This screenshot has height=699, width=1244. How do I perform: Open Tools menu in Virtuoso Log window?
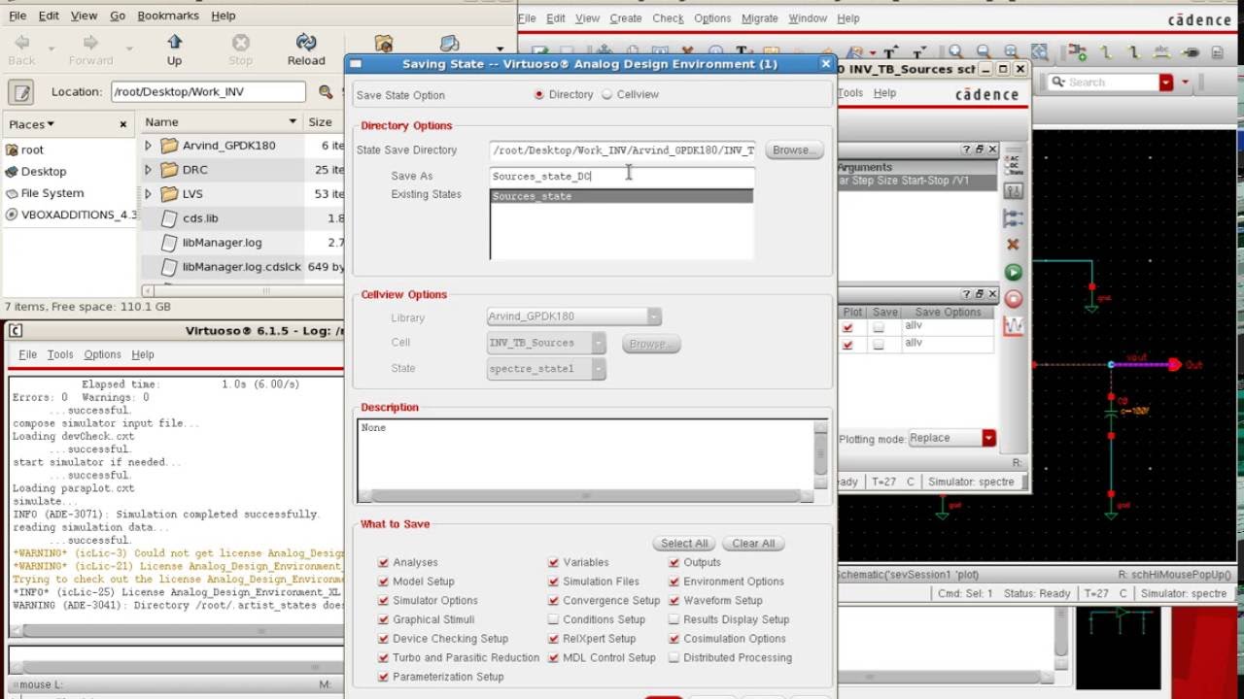click(60, 354)
